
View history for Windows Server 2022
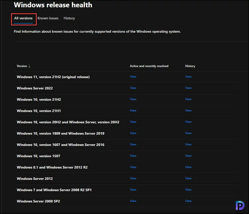pyautogui.click(x=188, y=88)
